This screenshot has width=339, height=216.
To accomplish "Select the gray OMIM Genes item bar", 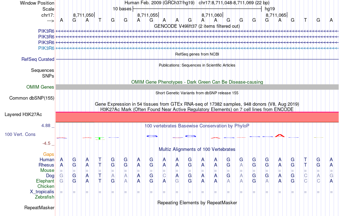I will 197,87.
